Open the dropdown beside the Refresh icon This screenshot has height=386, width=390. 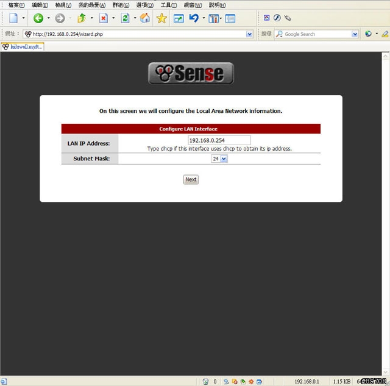pos(135,18)
